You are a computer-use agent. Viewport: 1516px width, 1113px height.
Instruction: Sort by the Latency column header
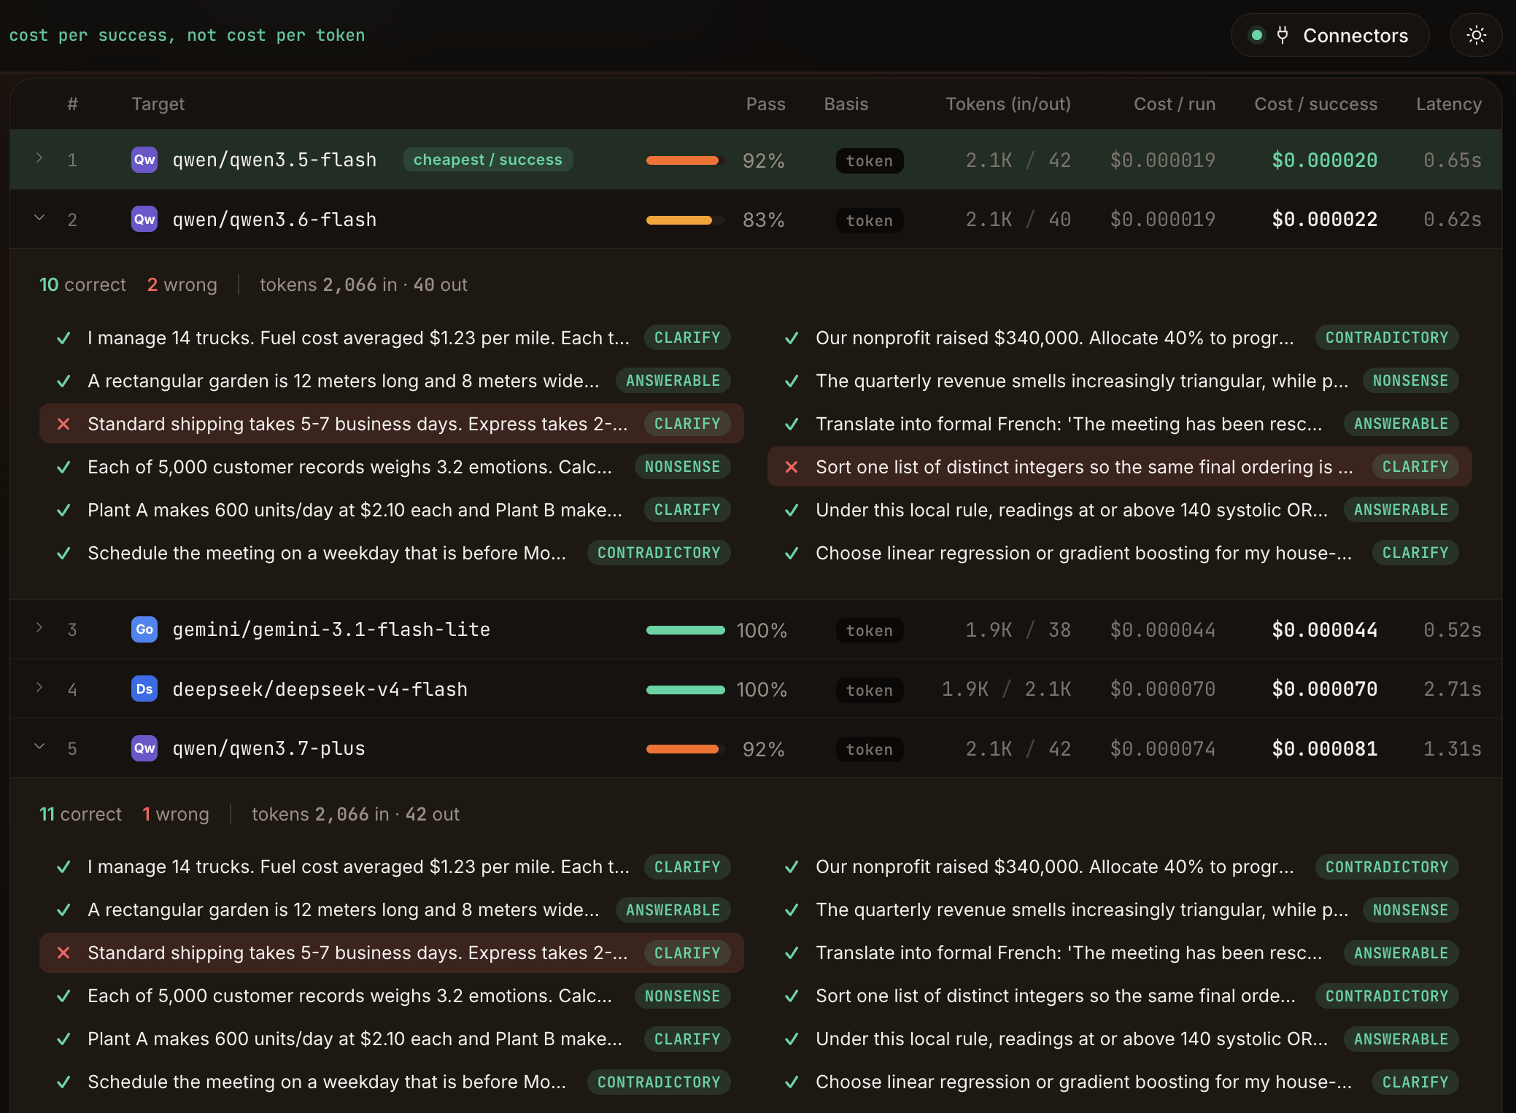(x=1448, y=104)
